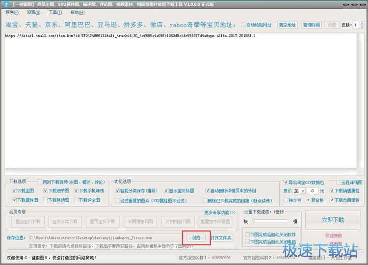Check 下载其他图 option
This screenshot has height=265, width=368.
point(45,200)
